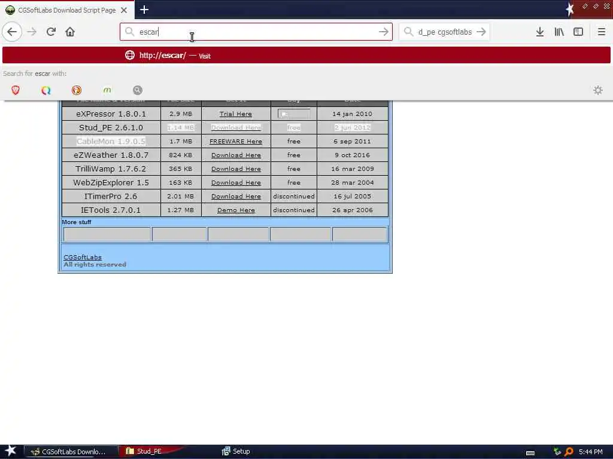Click Download Here for WebZipExplorer
The image size is (613, 459).
[236, 183]
